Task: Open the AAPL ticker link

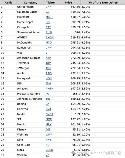Action: click(x=49, y=73)
